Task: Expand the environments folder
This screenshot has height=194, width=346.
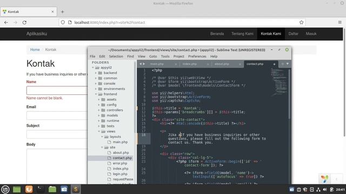Action: [x=96, y=89]
